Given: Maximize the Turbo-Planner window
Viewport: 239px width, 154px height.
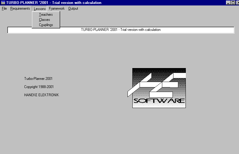Looking at the screenshot, I should [233, 3].
